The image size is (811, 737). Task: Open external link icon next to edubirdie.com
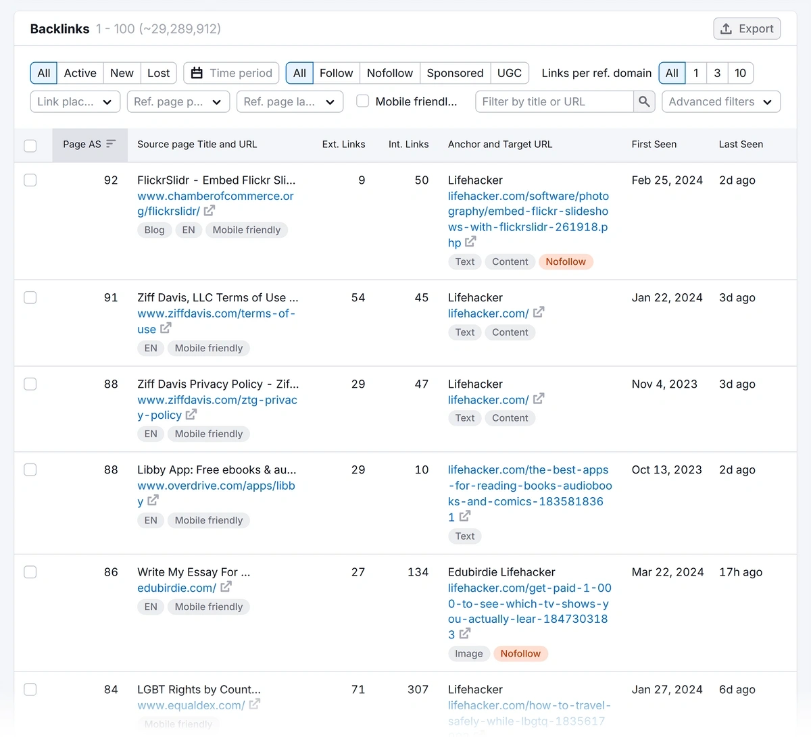point(226,587)
